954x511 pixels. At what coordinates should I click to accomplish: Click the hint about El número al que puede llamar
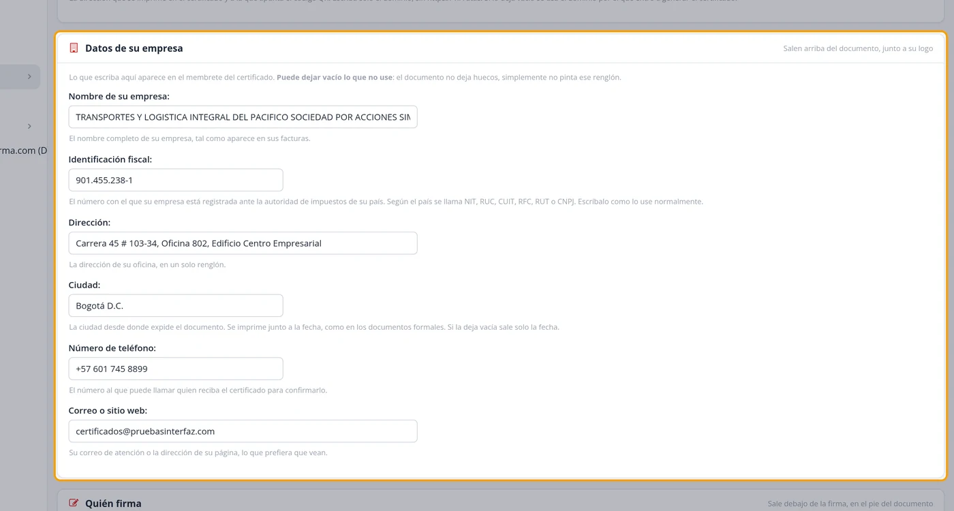click(198, 390)
